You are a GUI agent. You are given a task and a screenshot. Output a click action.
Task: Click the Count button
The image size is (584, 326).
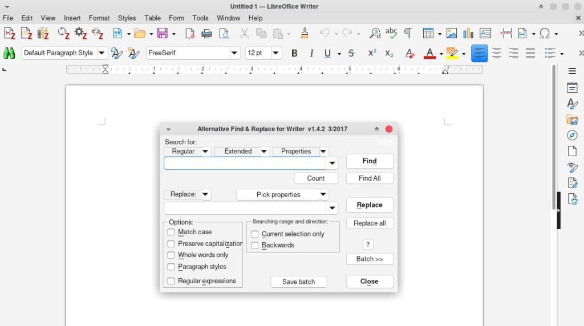(316, 178)
